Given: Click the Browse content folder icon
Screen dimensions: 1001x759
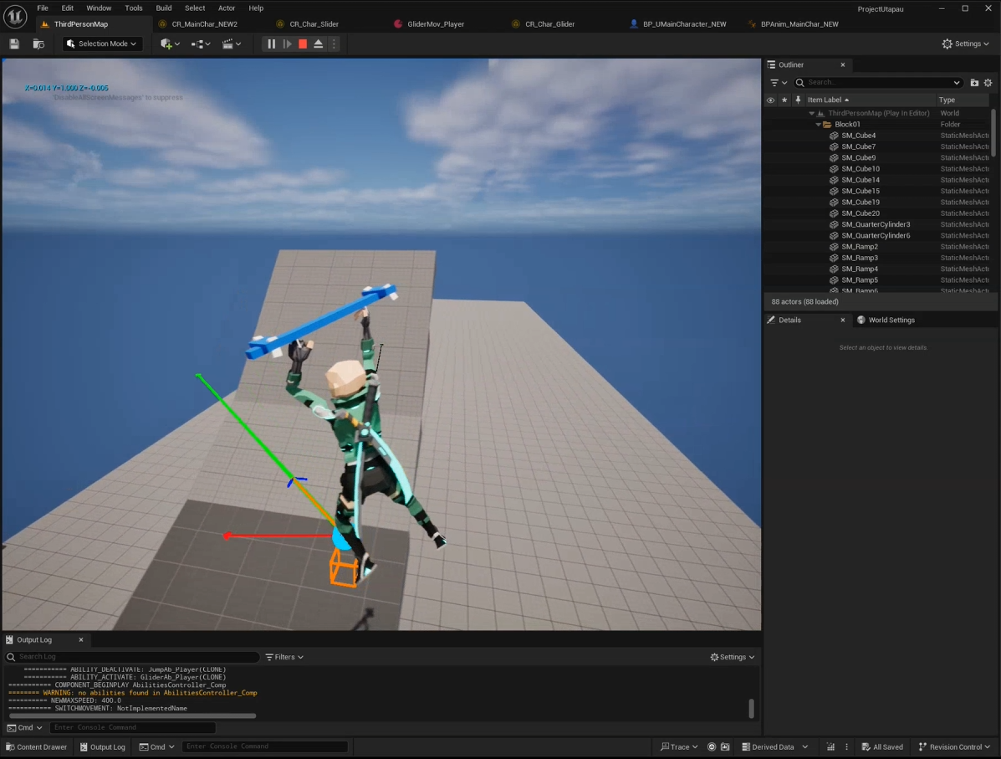Looking at the screenshot, I should tap(38, 44).
